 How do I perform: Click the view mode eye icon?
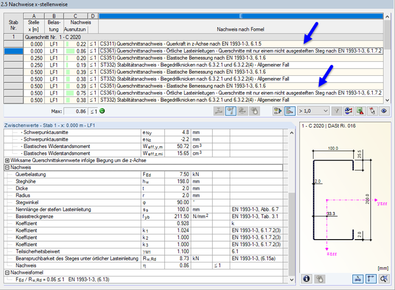coord(384,111)
